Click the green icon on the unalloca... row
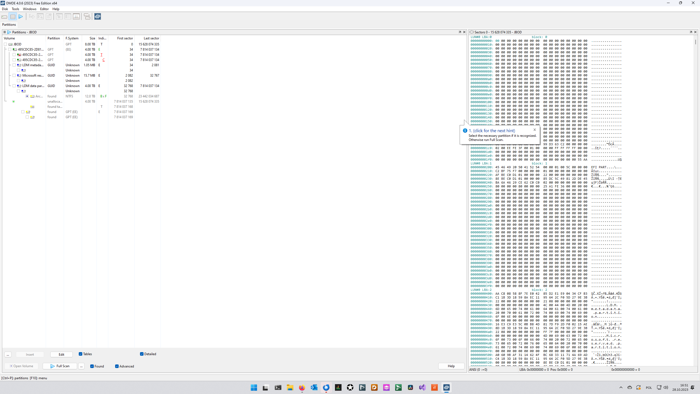 (13, 102)
